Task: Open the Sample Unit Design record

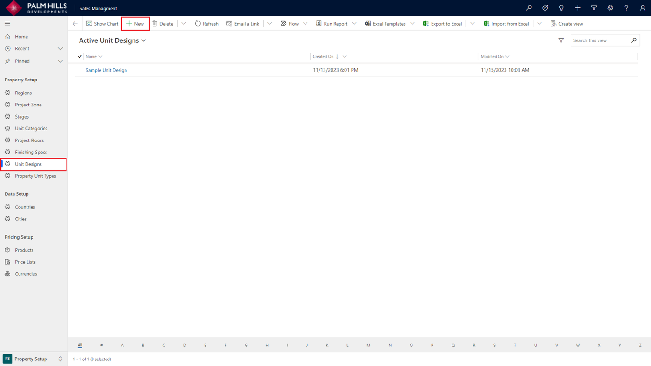Action: click(106, 70)
